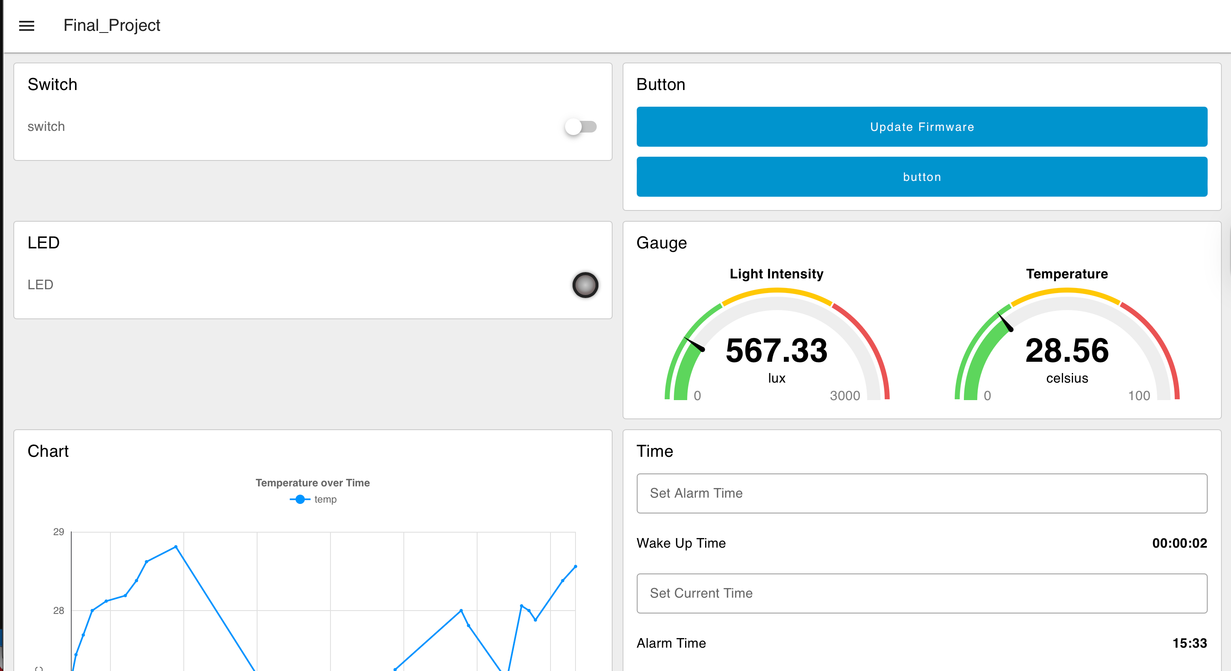Click the lux unit label
The height and width of the screenshot is (671, 1231).
pos(776,378)
